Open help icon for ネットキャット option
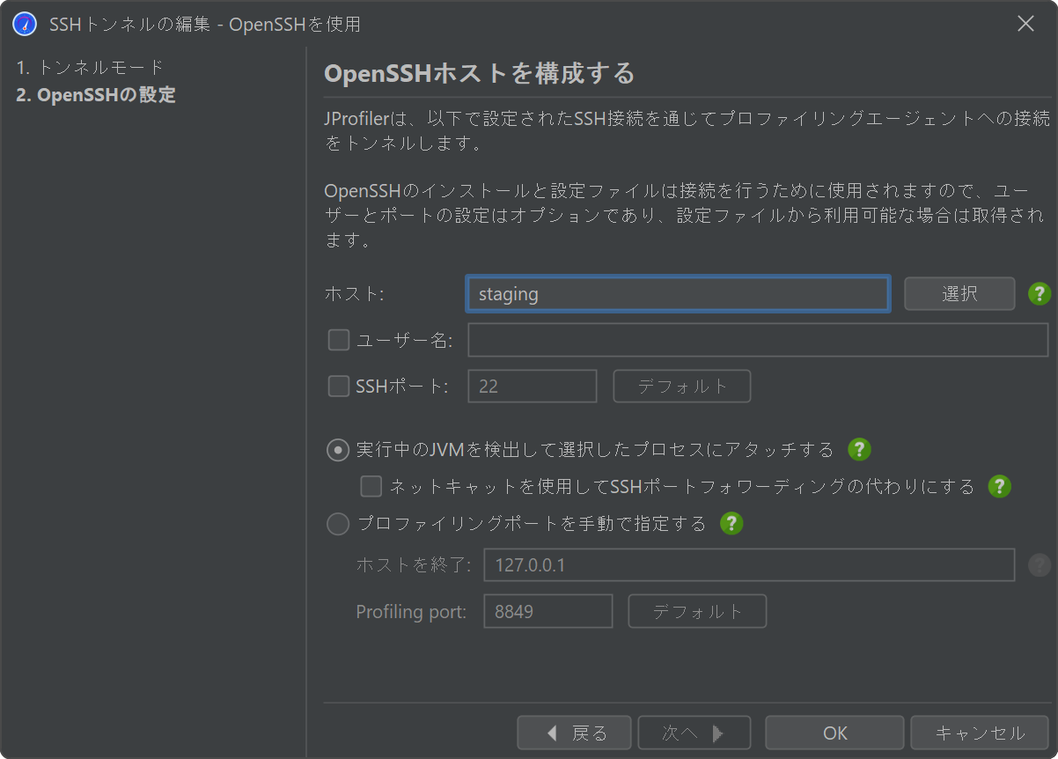 tap(999, 486)
